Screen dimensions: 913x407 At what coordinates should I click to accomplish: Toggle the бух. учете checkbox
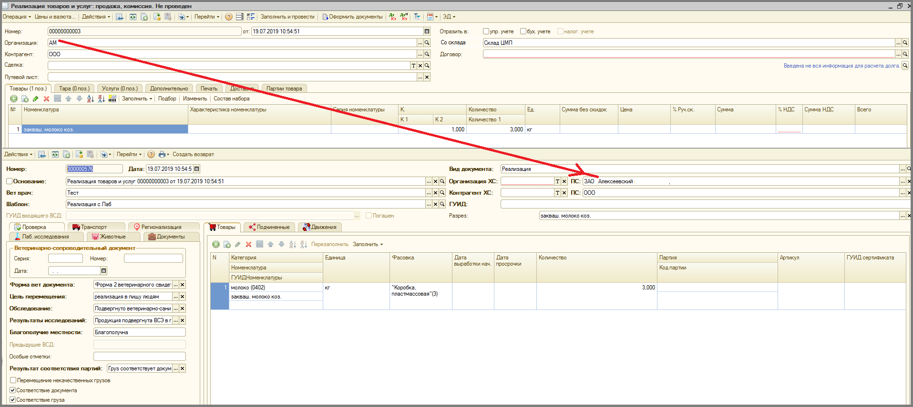pos(523,31)
